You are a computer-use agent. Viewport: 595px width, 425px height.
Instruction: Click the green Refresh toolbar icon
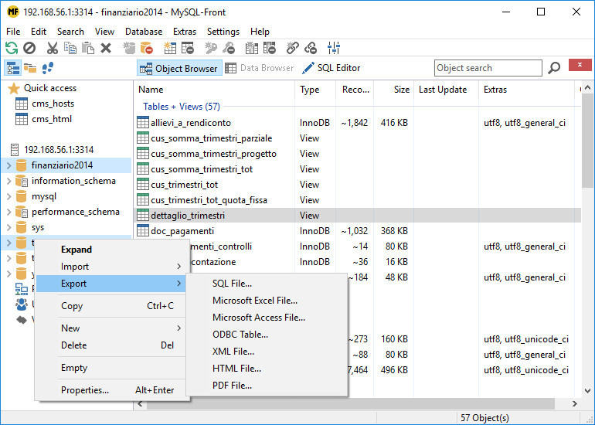tap(12, 48)
